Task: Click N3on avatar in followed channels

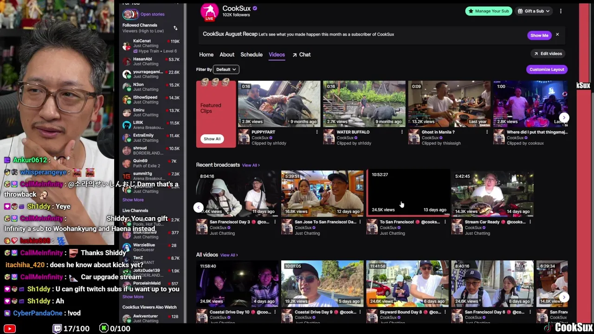Action: pyautogui.click(x=127, y=87)
